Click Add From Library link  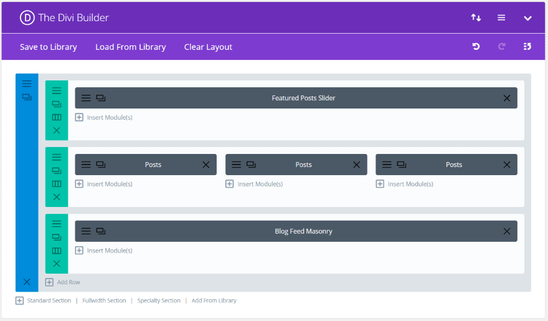214,300
